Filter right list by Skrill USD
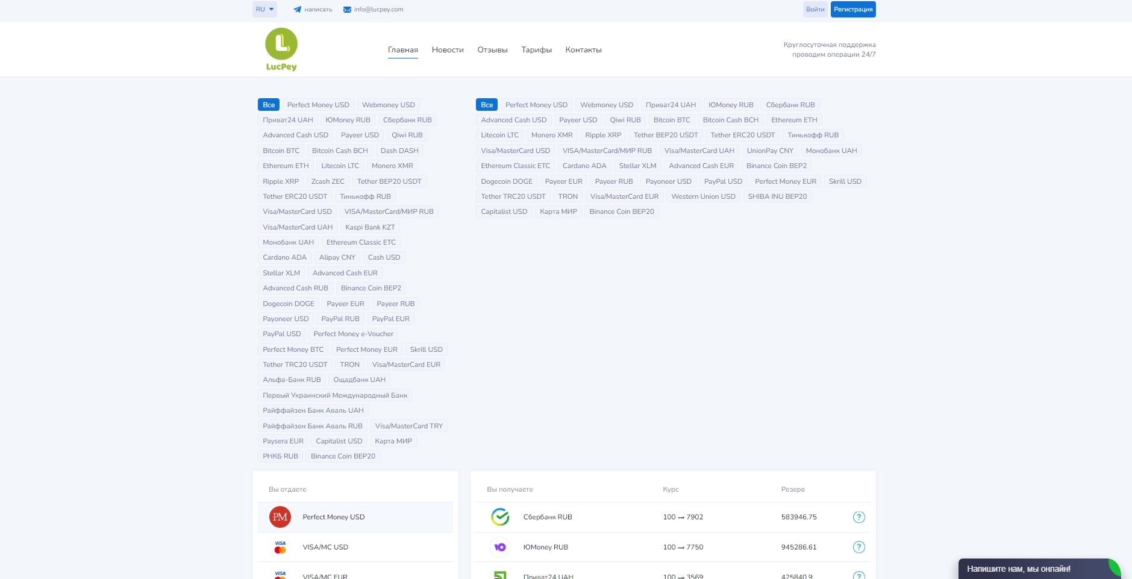 845,181
